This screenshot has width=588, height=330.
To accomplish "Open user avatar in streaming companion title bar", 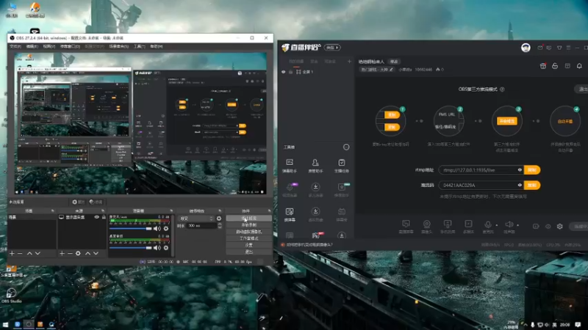I will 526,48.
